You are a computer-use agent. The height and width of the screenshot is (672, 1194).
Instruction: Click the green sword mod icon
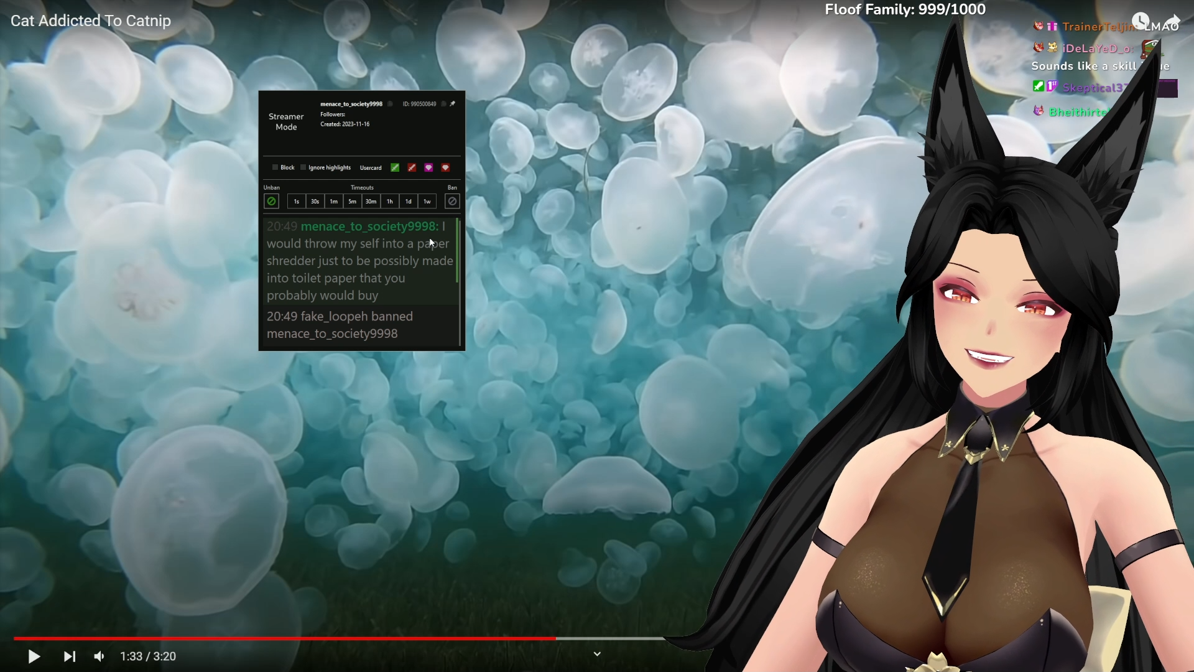(x=395, y=167)
